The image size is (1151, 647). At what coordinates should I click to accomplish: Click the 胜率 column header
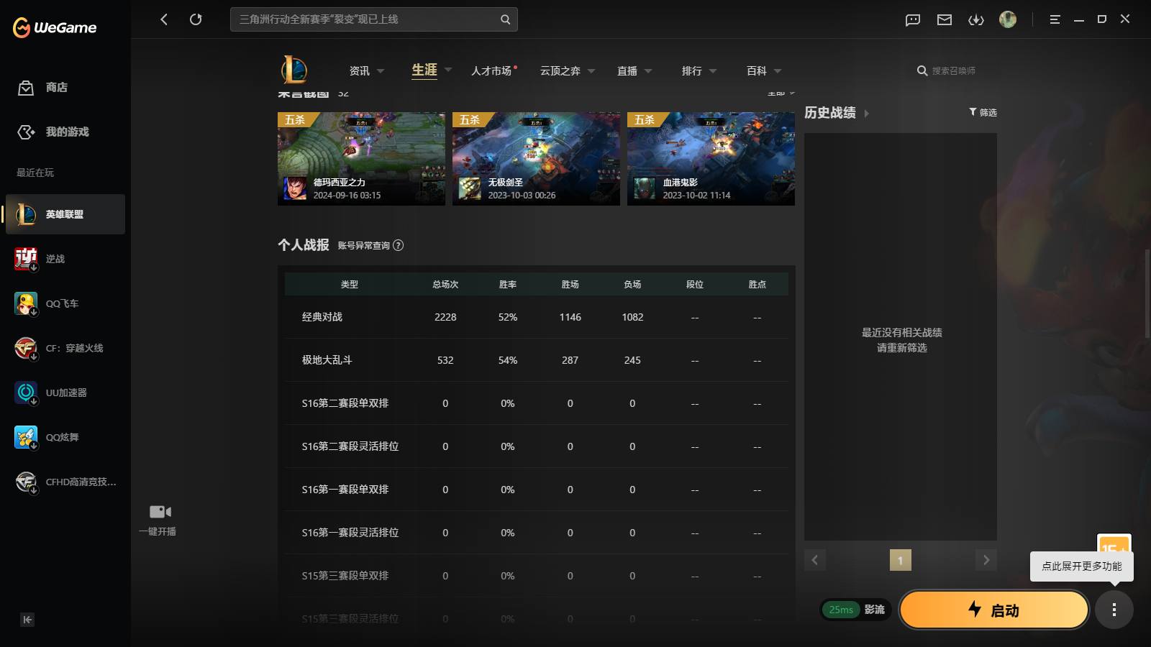tap(508, 285)
